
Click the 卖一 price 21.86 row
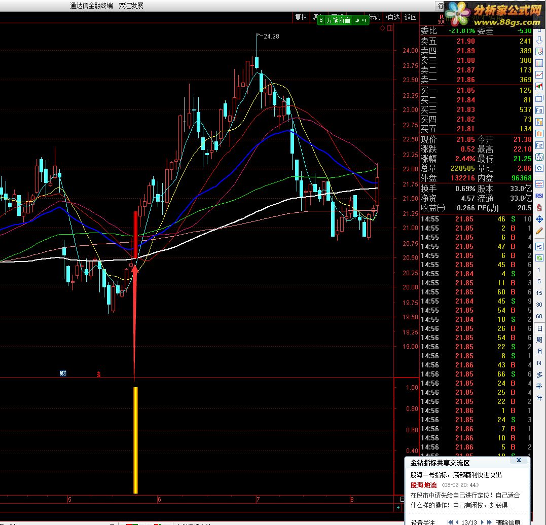476,80
